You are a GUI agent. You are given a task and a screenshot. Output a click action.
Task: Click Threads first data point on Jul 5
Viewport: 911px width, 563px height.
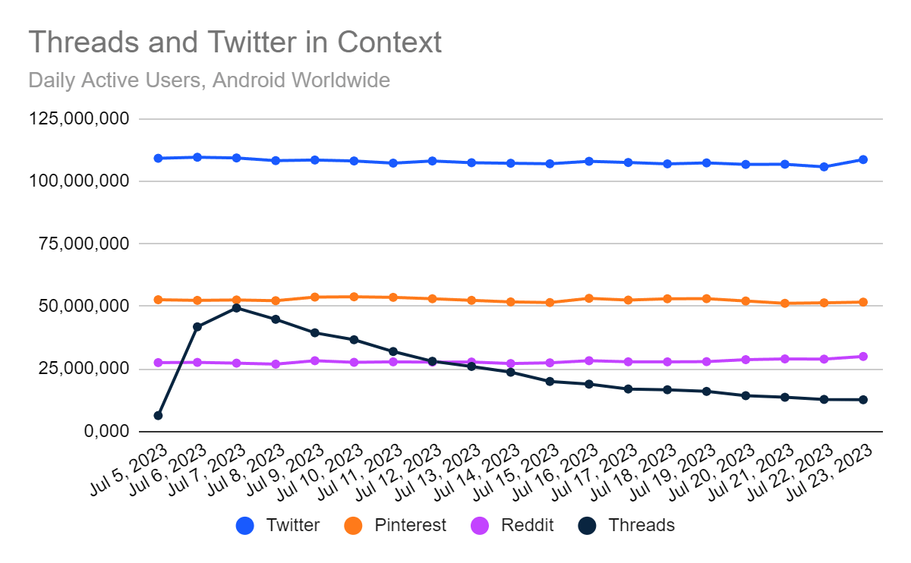coord(158,415)
